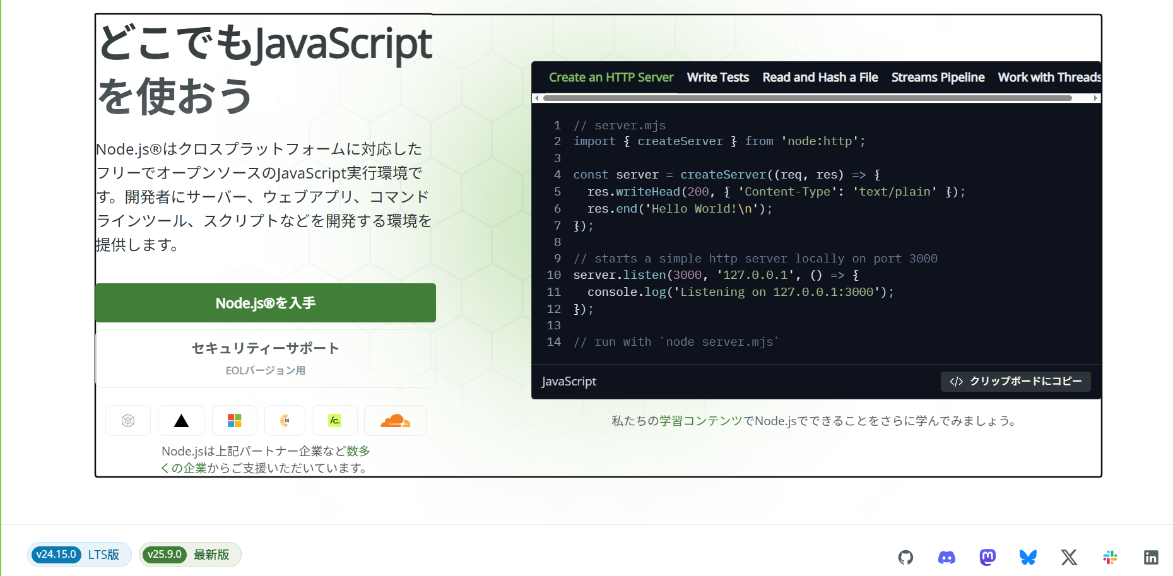Click クリップボードにコピー to copy the code
The height and width of the screenshot is (576, 1173).
coord(1015,381)
